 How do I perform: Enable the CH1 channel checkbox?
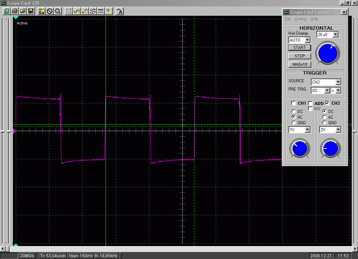294,103
